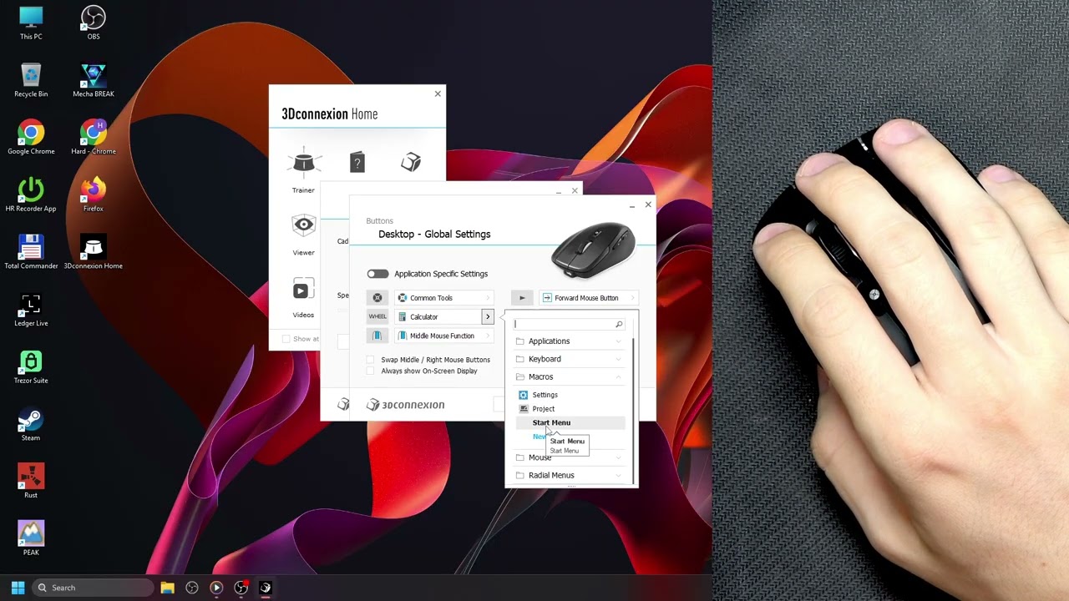The height and width of the screenshot is (601, 1069).
Task: Open the taskbar media player icon
Action: tap(216, 588)
